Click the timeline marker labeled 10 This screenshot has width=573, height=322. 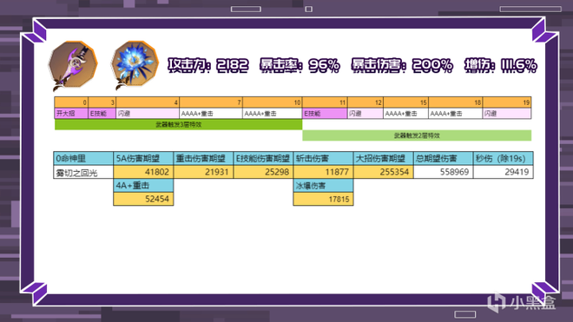[x=273, y=102]
